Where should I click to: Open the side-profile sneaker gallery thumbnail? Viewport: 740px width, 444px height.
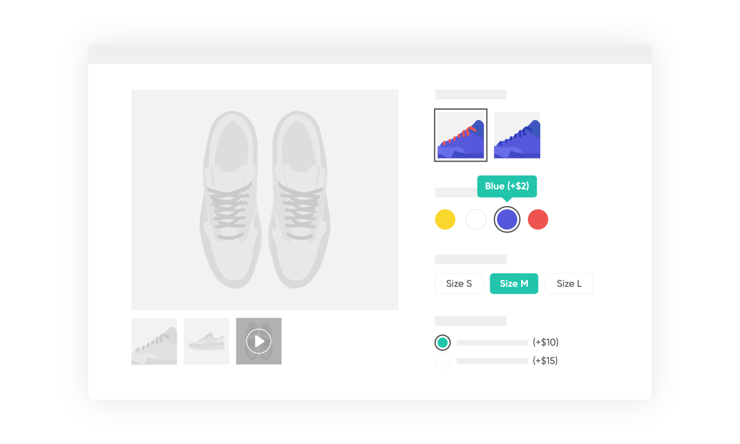(x=206, y=341)
